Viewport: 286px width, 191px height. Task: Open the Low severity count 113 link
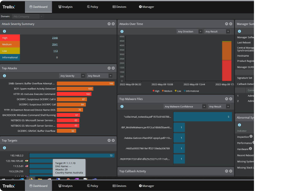pos(55,51)
